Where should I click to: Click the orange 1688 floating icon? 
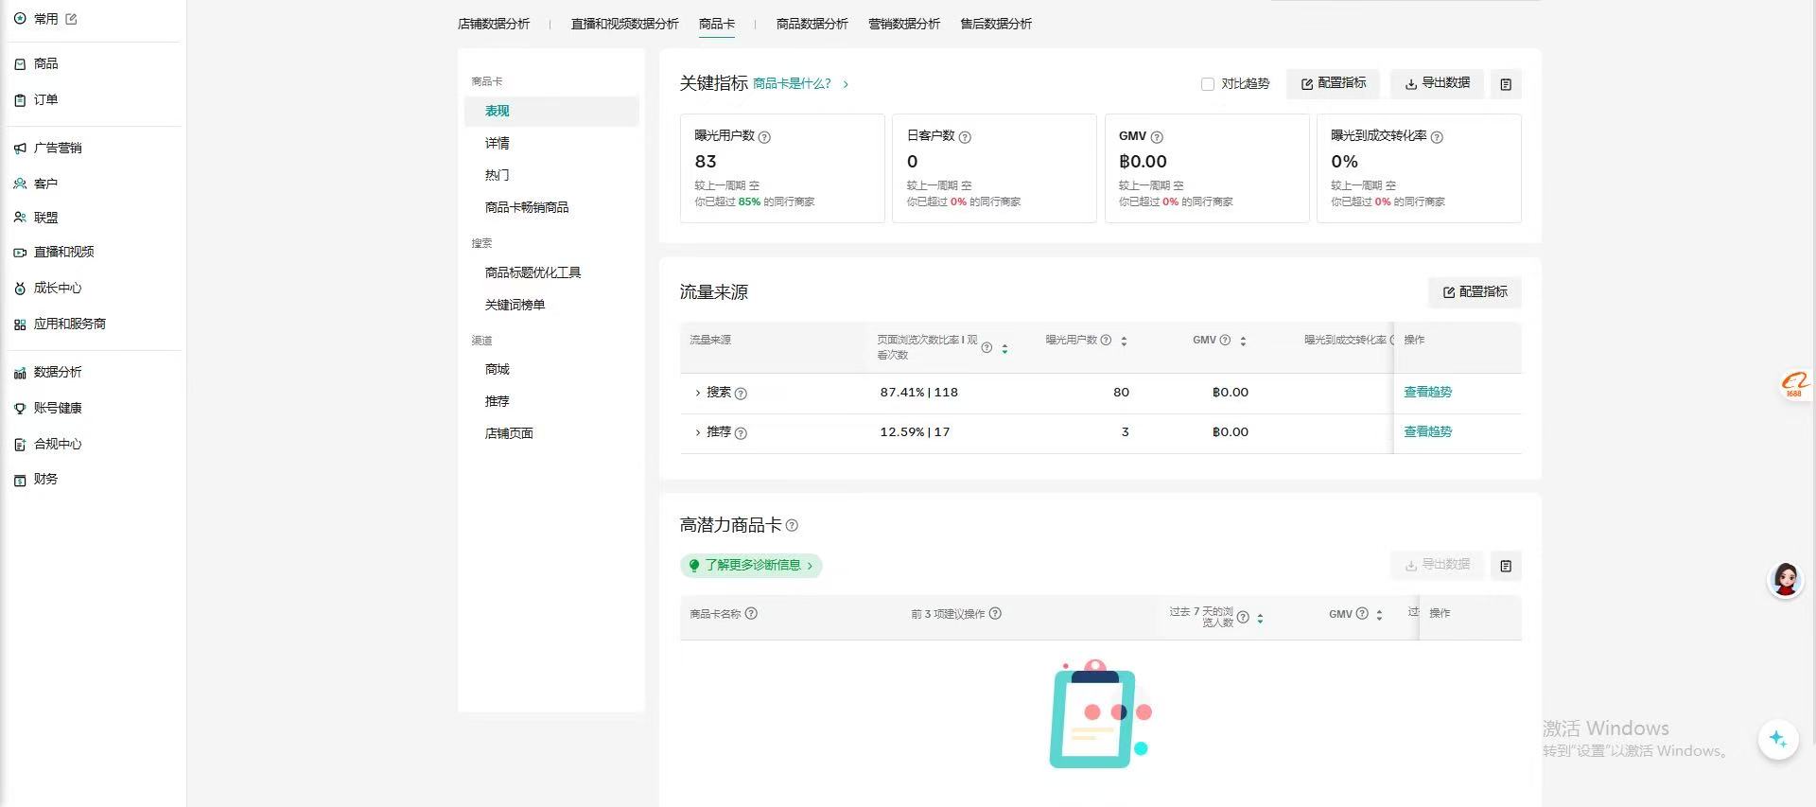pos(1793,383)
